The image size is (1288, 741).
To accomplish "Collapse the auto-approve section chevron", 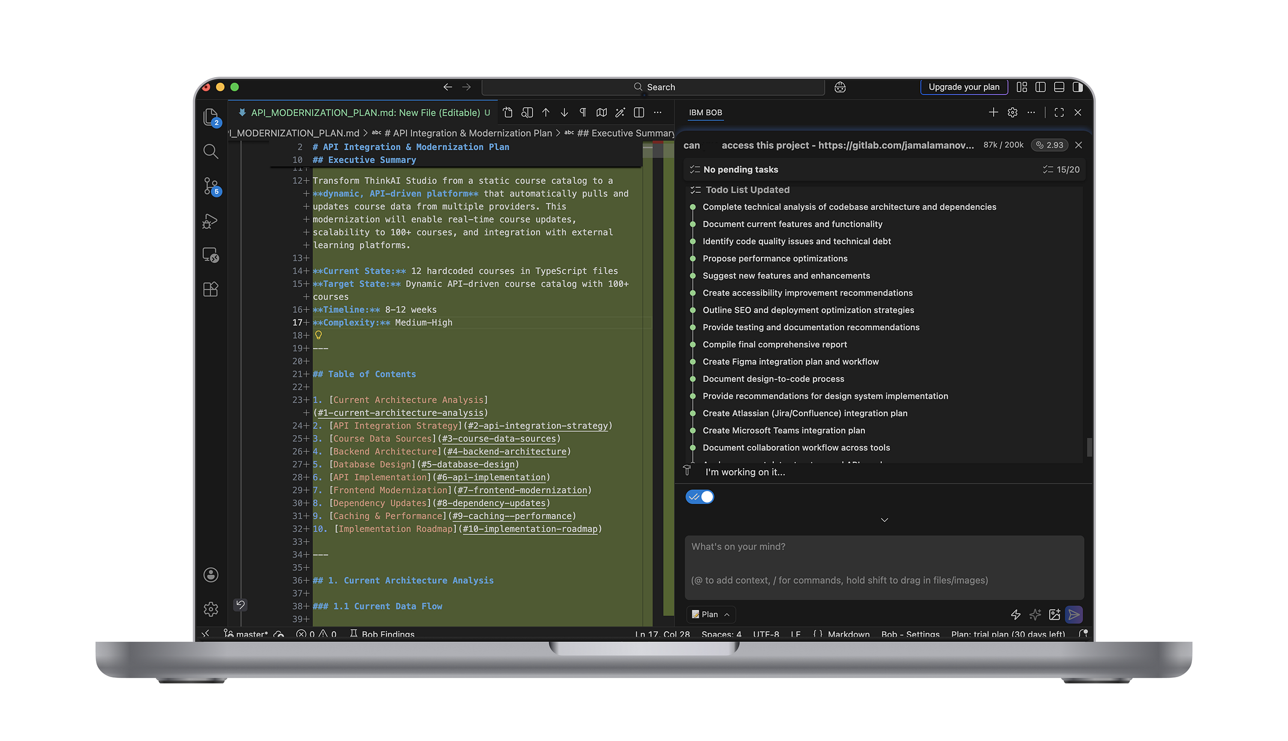I will (884, 520).
